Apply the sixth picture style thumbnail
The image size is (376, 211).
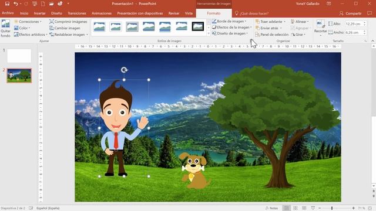point(182,26)
